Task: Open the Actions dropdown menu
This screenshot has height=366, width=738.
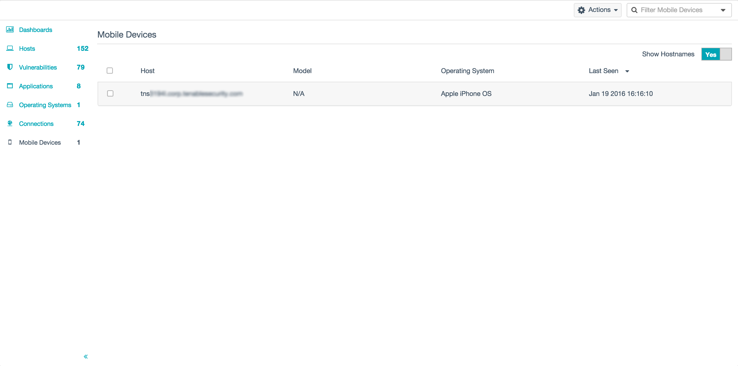Action: click(x=598, y=10)
